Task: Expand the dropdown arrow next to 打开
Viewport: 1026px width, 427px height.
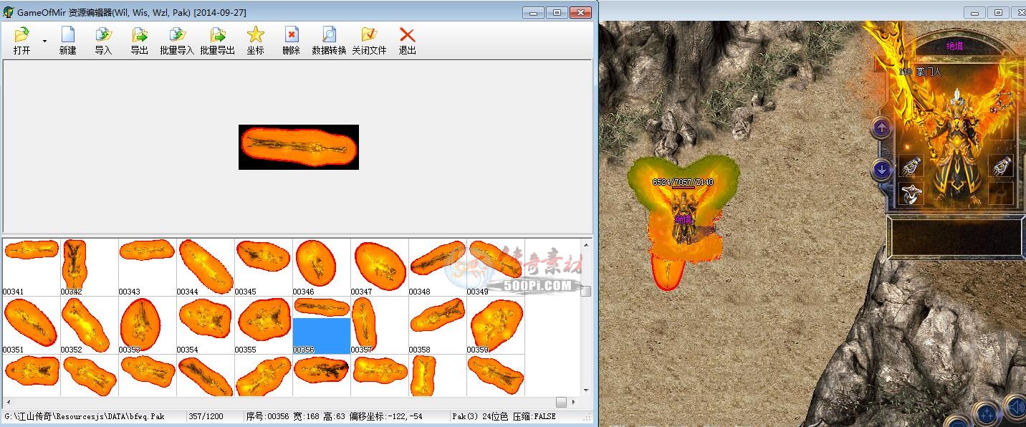Action: click(44, 42)
